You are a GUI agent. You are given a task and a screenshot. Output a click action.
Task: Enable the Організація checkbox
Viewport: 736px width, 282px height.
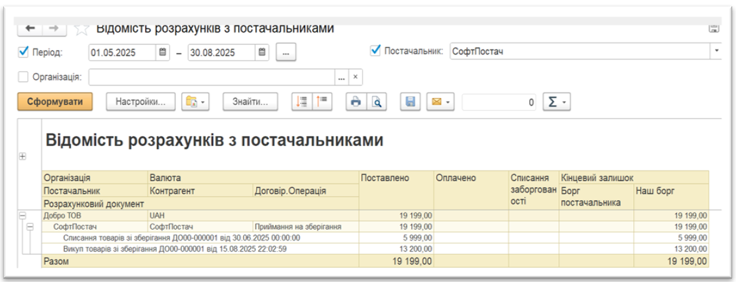pos(24,77)
